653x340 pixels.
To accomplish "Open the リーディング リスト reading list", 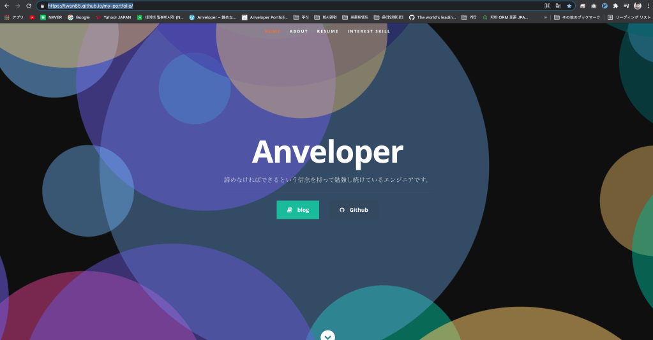I will [629, 17].
